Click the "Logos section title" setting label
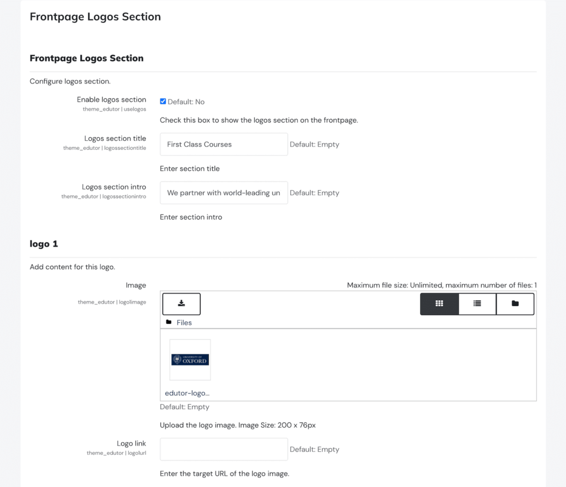This screenshot has height=487, width=566. 115,139
